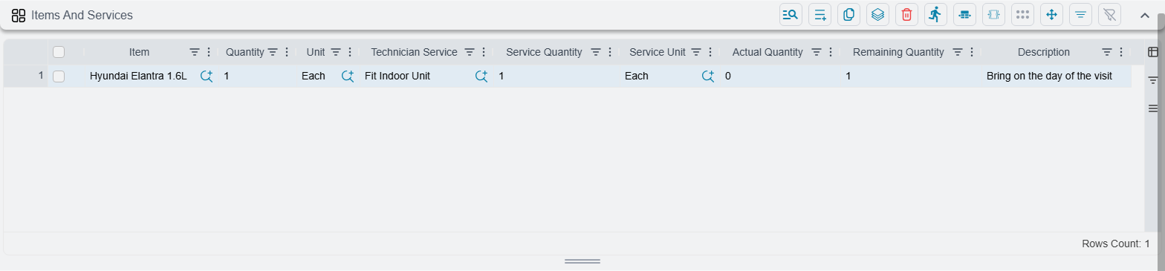The width and height of the screenshot is (1165, 271).
Task: Click the panel resize handle at bottom
Action: 582,261
